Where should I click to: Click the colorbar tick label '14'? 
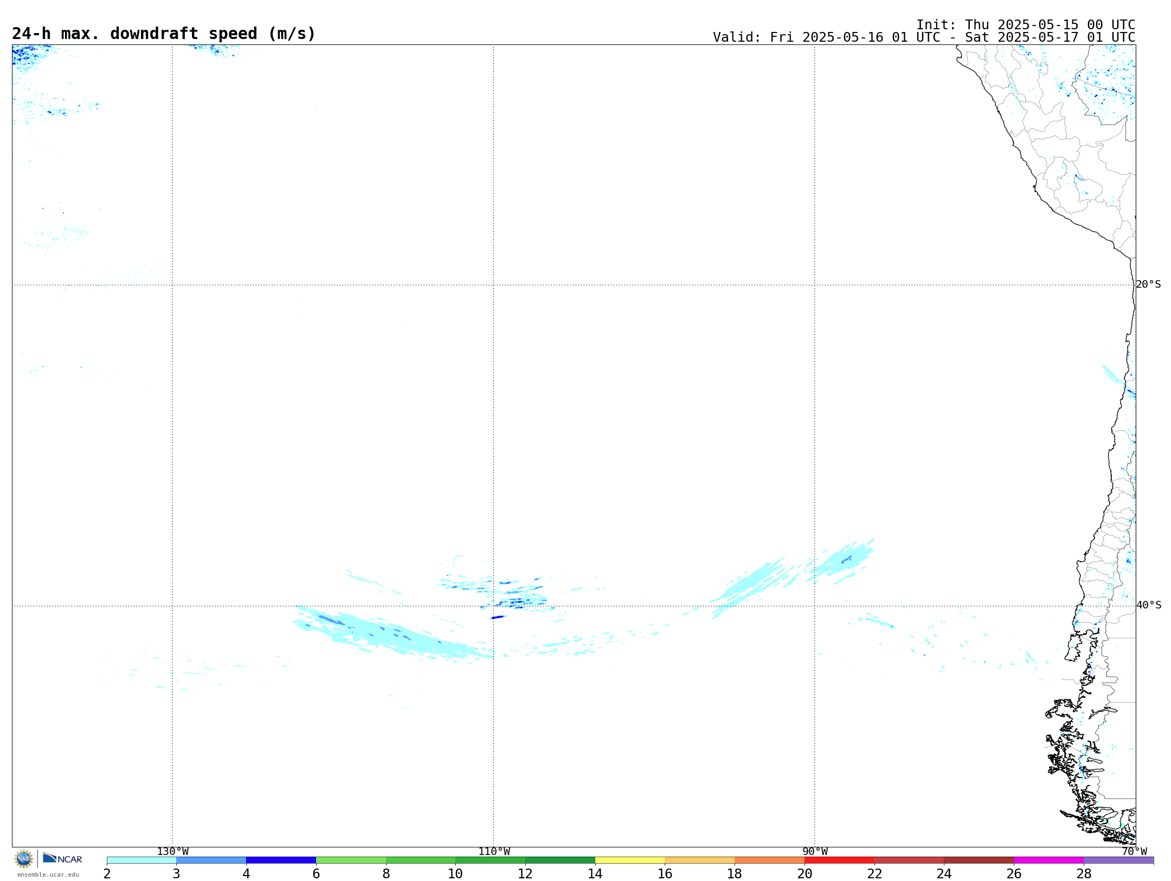tap(595, 873)
